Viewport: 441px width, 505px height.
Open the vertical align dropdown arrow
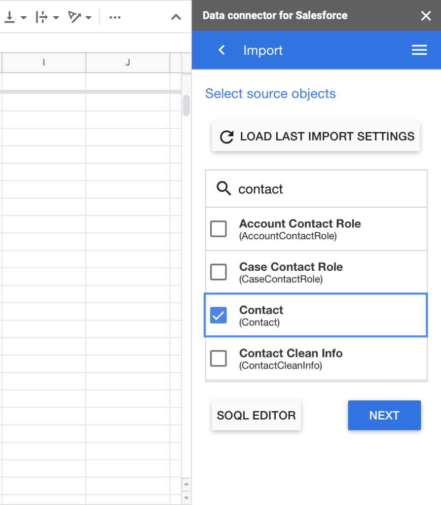click(24, 17)
